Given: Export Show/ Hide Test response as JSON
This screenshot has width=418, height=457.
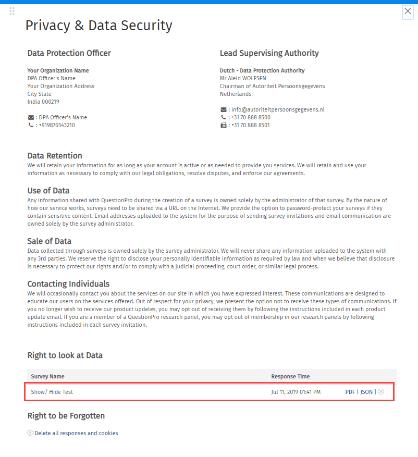Looking at the screenshot, I should (x=366, y=392).
